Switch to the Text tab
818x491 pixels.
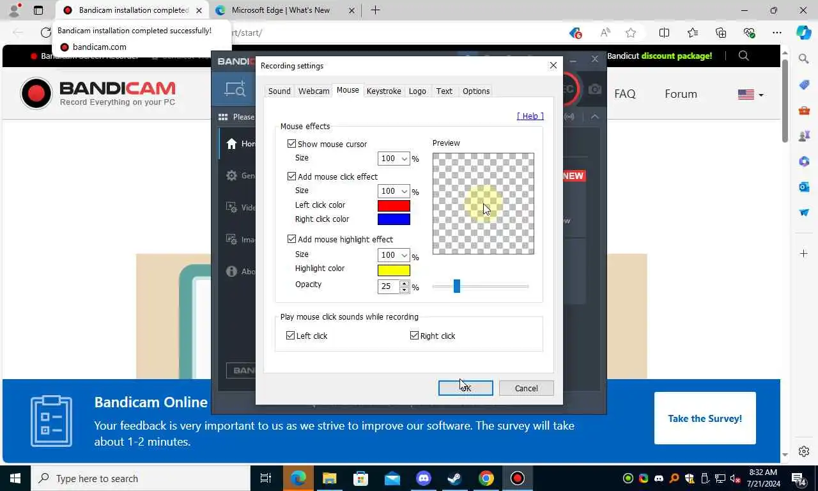444,91
